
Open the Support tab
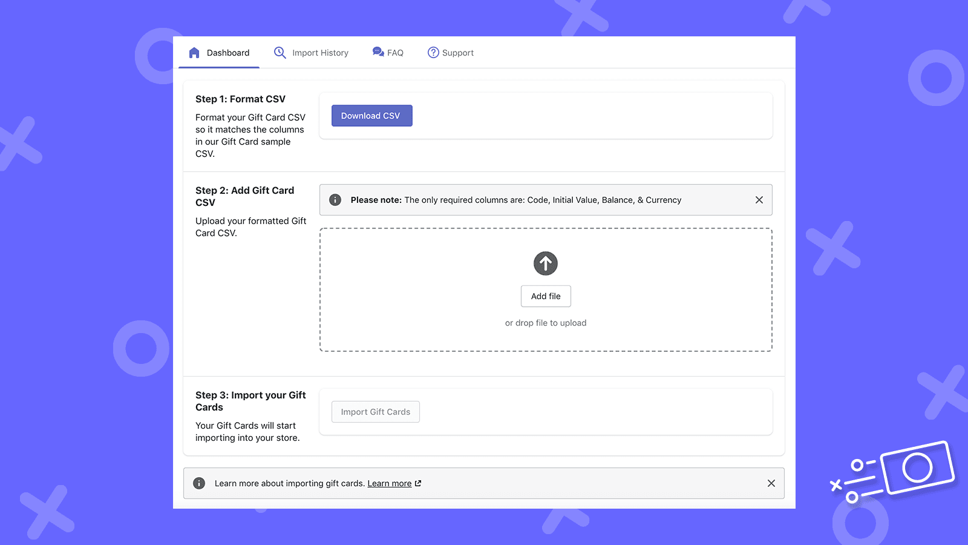(458, 53)
